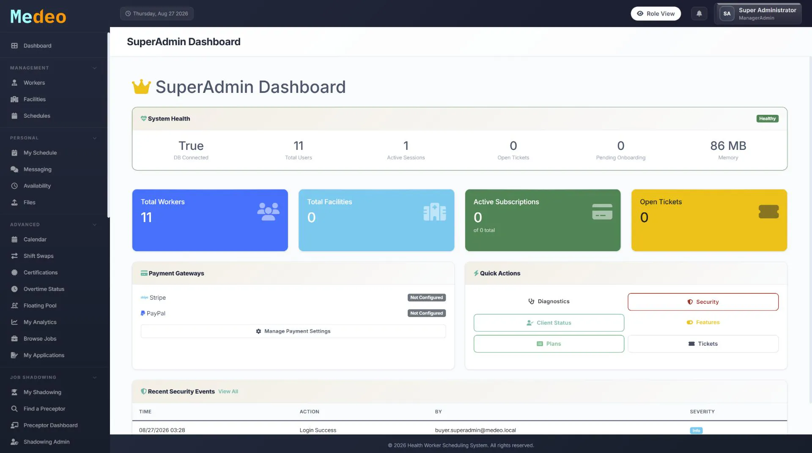Click the Floating Pool sidebar icon

14,305
